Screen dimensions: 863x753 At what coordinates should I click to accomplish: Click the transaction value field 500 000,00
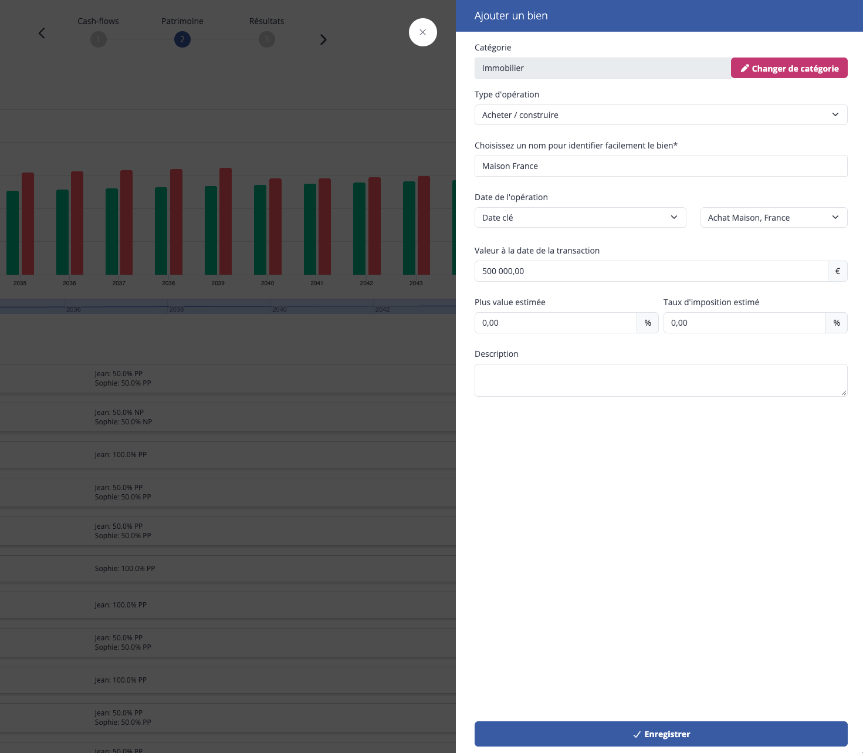(x=651, y=271)
